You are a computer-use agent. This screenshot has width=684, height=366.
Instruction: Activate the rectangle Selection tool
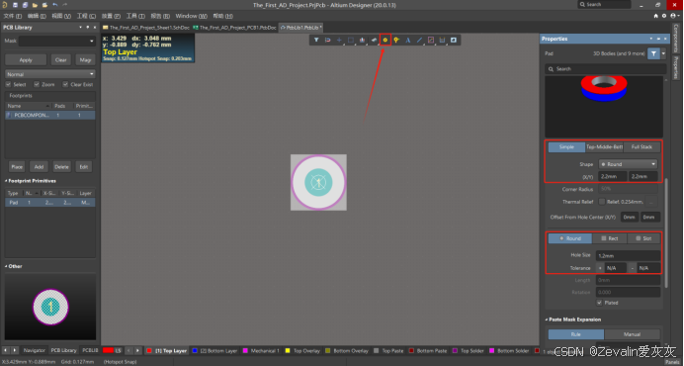tap(351, 40)
